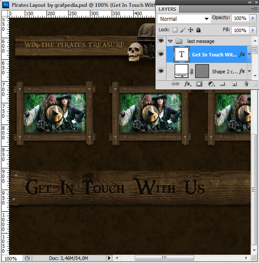Delete layer with trash icon
Viewport: 259px width, 263px height.
[x=246, y=83]
